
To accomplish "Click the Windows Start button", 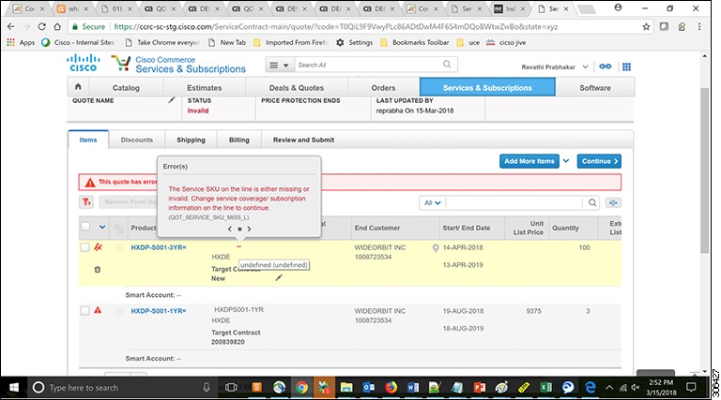I will [14, 388].
